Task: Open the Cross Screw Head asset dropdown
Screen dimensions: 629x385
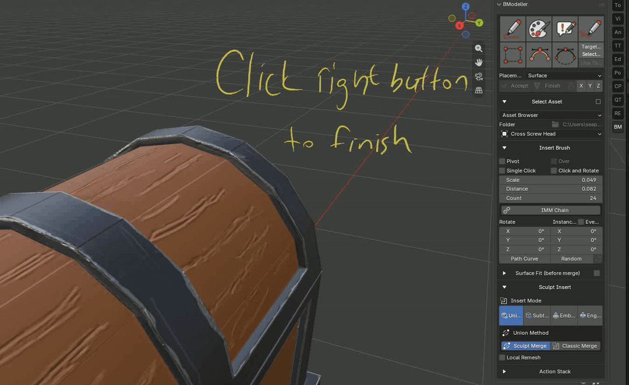Action: 551,134
